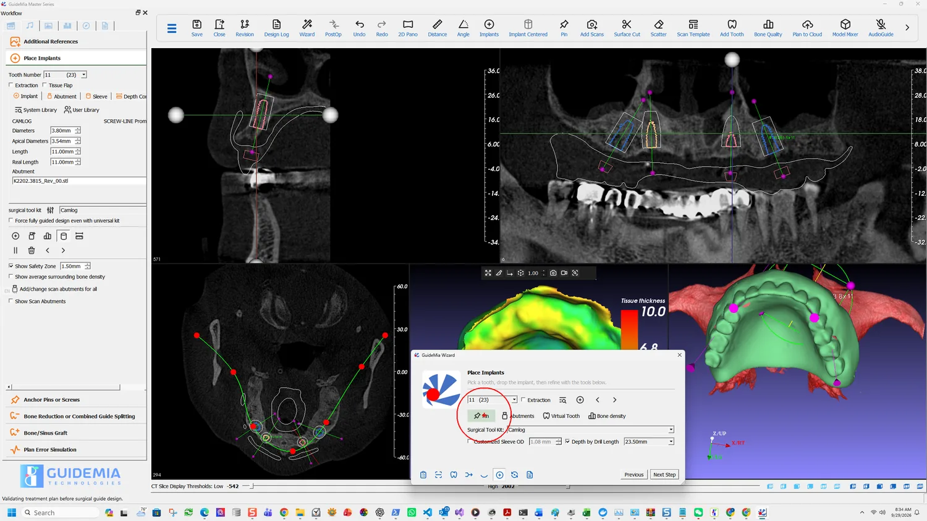Uncheck the Show Safety Zone checkbox

point(11,266)
